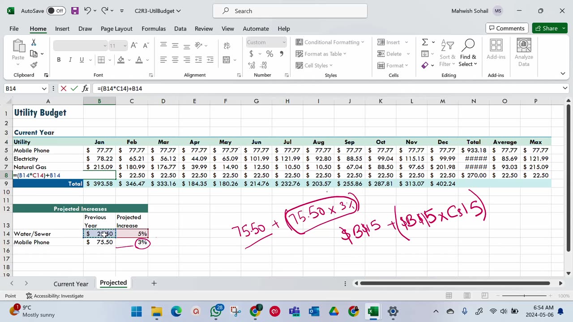Apply Comma Style number format
The height and width of the screenshot is (322, 573).
tap(281, 54)
